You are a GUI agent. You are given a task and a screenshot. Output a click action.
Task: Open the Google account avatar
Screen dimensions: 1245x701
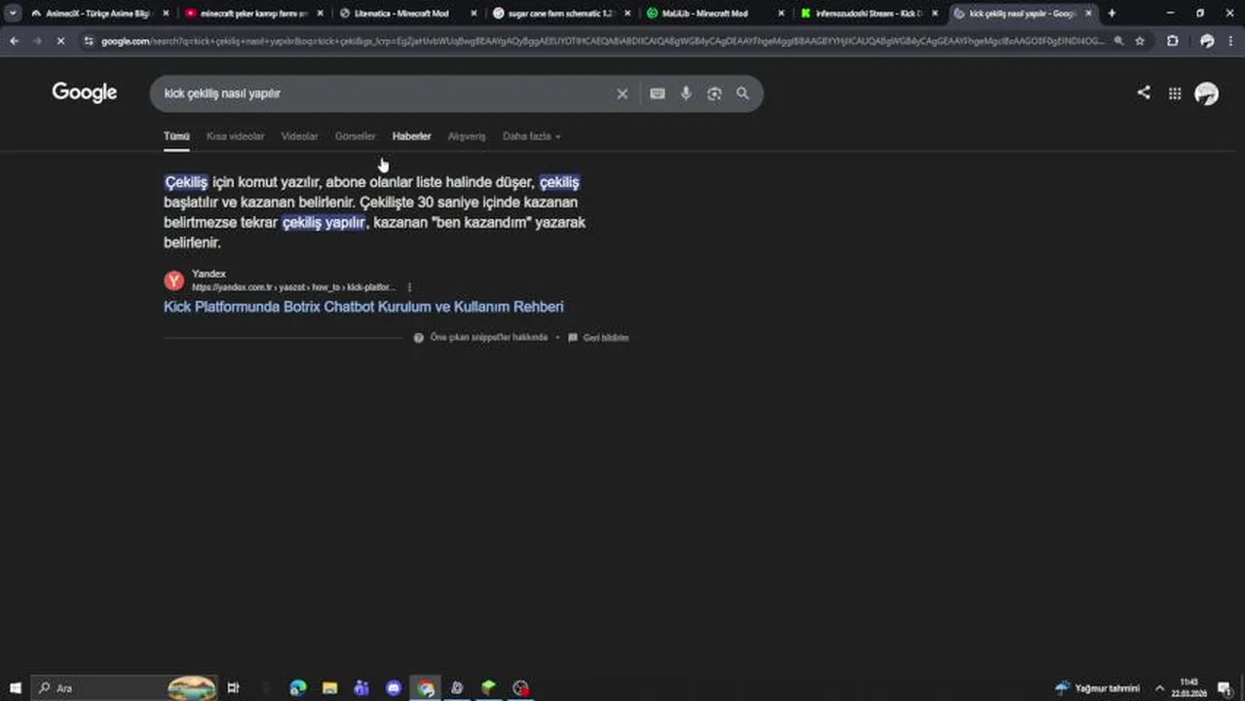[x=1207, y=93]
